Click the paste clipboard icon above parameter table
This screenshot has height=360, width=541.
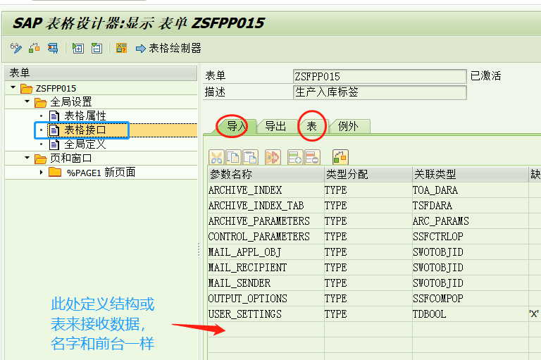pyautogui.click(x=250, y=157)
